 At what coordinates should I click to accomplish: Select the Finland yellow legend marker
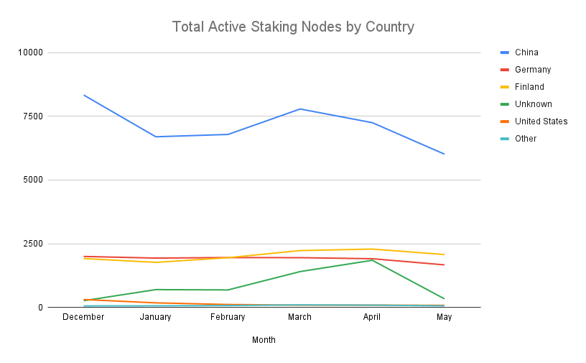pos(505,87)
